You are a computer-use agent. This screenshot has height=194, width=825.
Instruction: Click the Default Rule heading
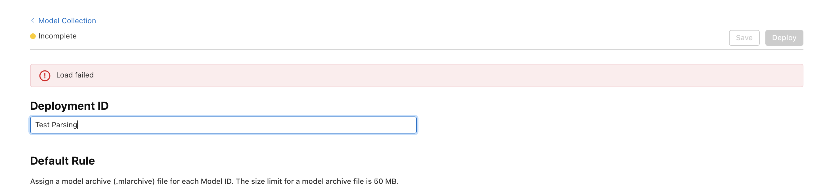click(x=62, y=161)
